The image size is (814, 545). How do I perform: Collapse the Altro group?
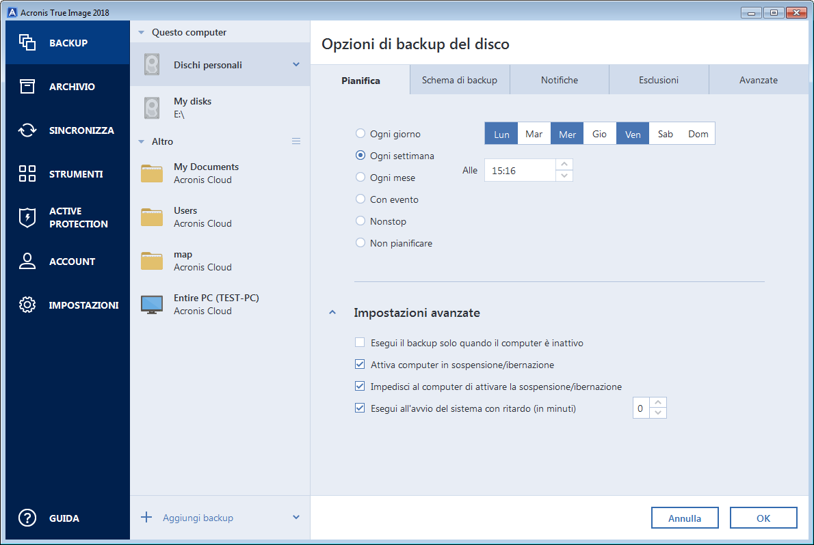(x=141, y=141)
